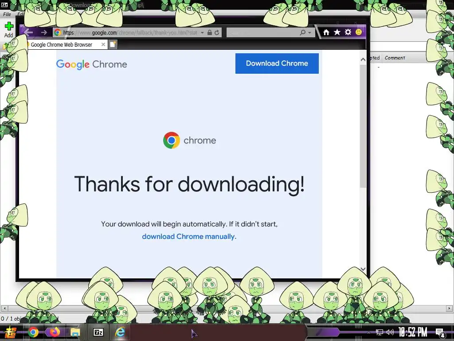Open Firefox from the taskbar
The height and width of the screenshot is (341, 454).
(x=54, y=332)
